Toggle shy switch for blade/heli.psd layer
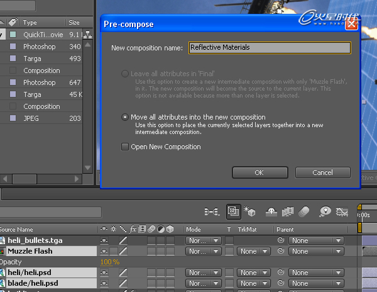The image size is (377, 292). [104, 283]
